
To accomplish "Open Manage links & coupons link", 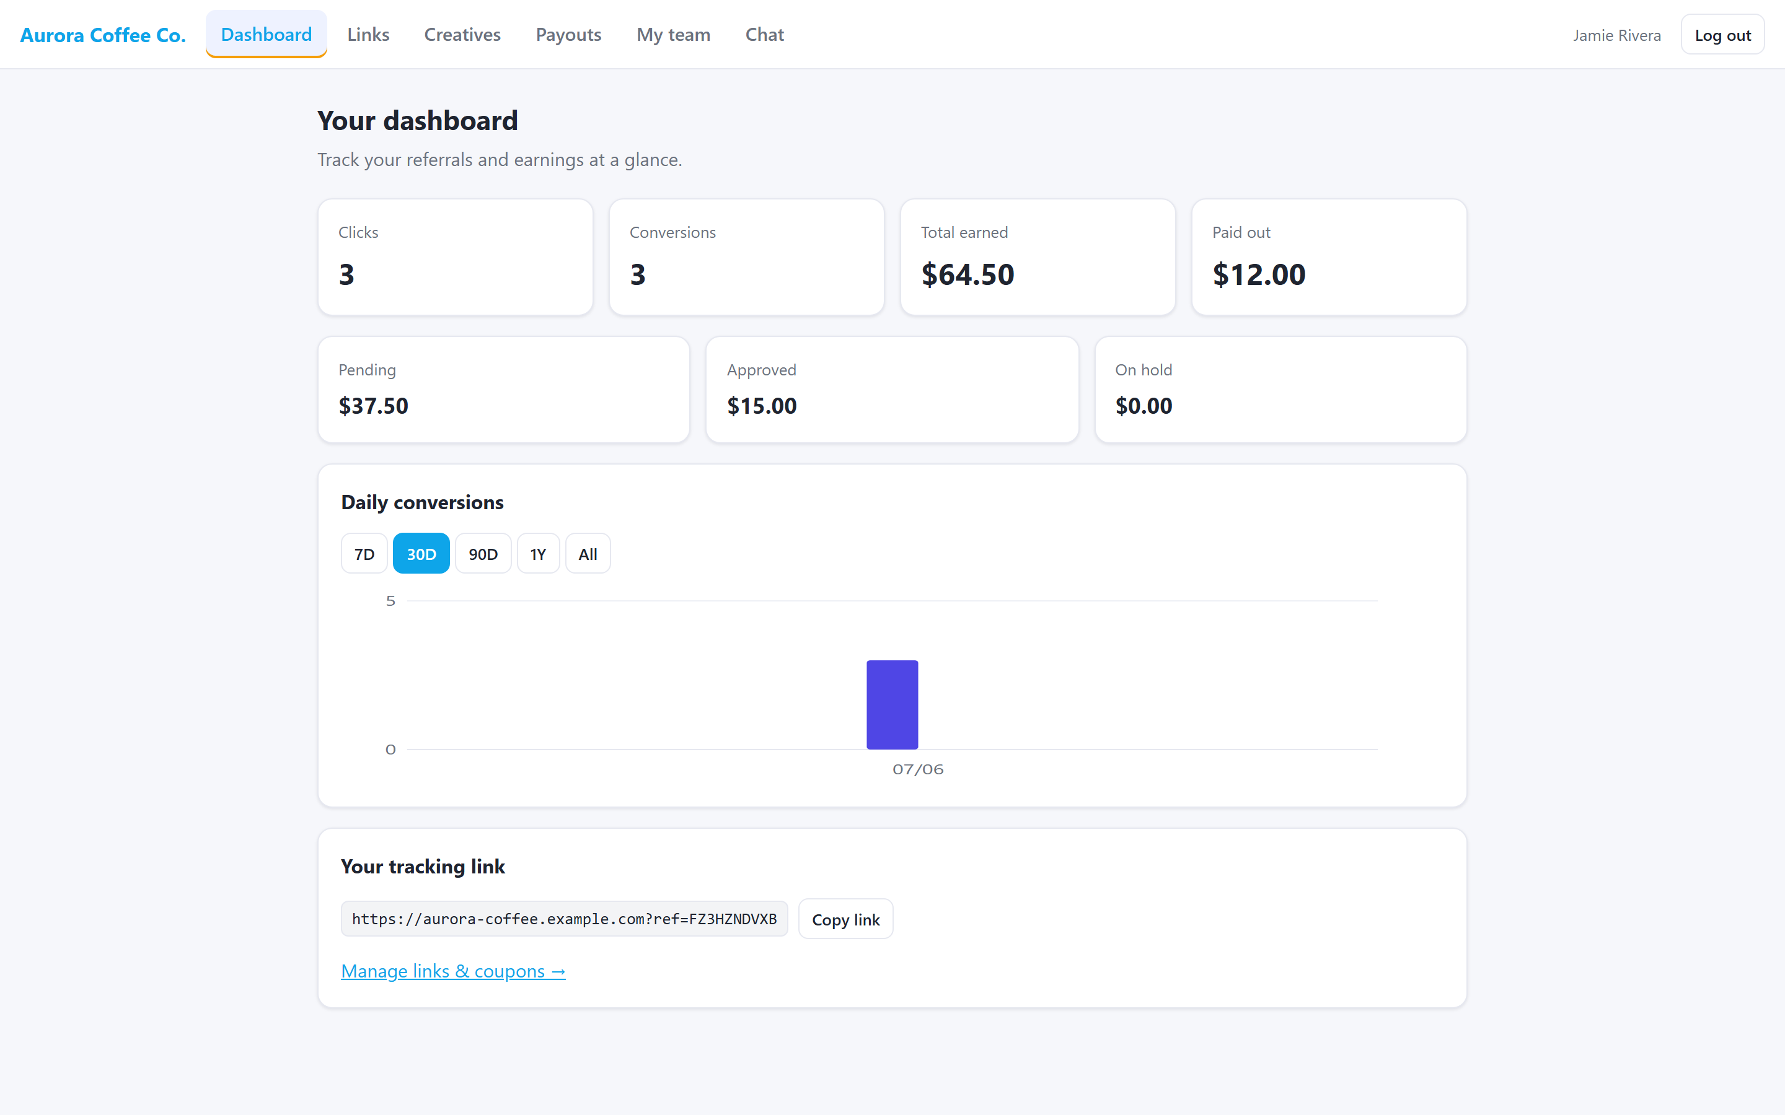I will pos(453,971).
